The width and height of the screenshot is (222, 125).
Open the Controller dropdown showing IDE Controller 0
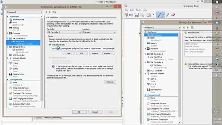64,32
